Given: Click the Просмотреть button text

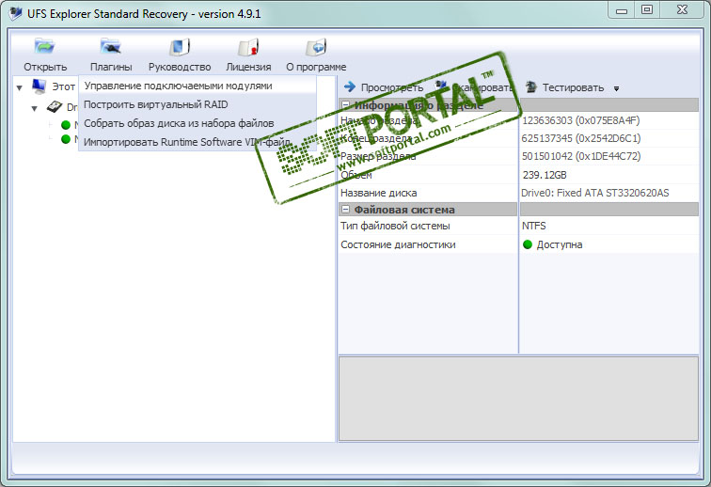Looking at the screenshot, I should tap(392, 87).
